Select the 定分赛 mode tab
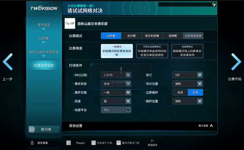Image resolution: width=244 pixels, height=150 pixels. click(x=131, y=36)
